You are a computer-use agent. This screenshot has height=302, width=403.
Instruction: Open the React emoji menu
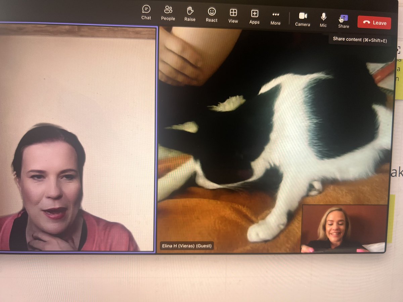[x=212, y=15]
